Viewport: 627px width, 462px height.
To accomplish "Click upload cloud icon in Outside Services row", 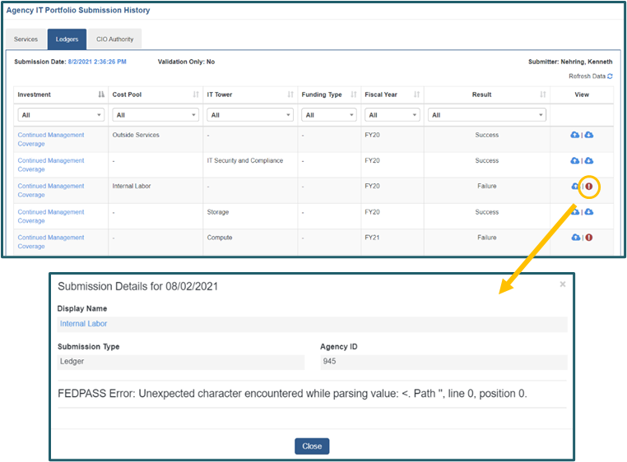I will [x=574, y=135].
